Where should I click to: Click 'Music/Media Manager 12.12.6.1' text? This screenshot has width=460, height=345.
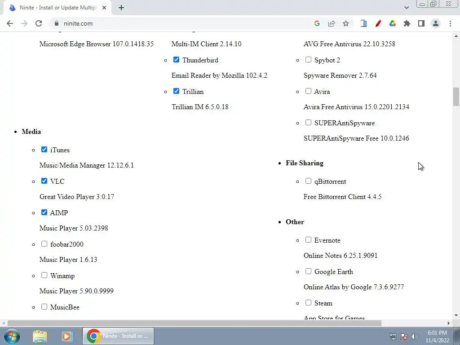pos(87,165)
